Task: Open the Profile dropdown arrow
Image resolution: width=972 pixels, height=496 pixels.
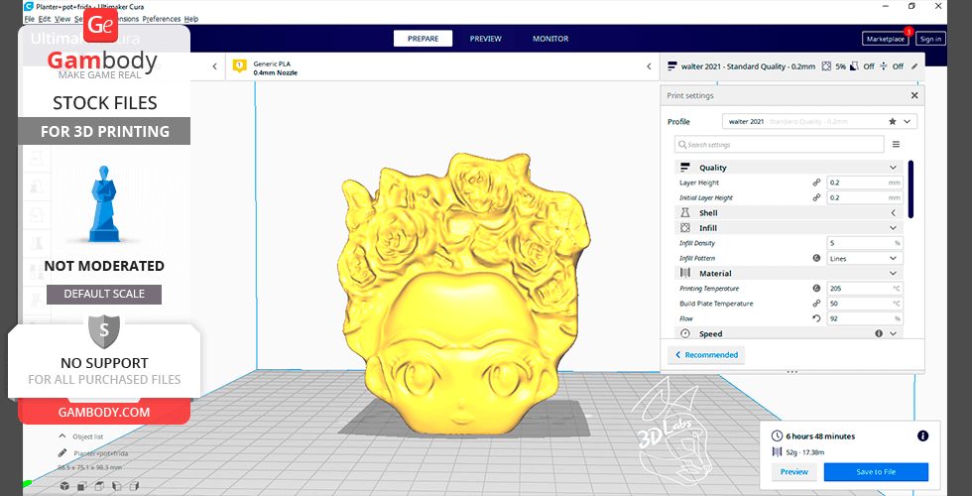Action: click(907, 121)
